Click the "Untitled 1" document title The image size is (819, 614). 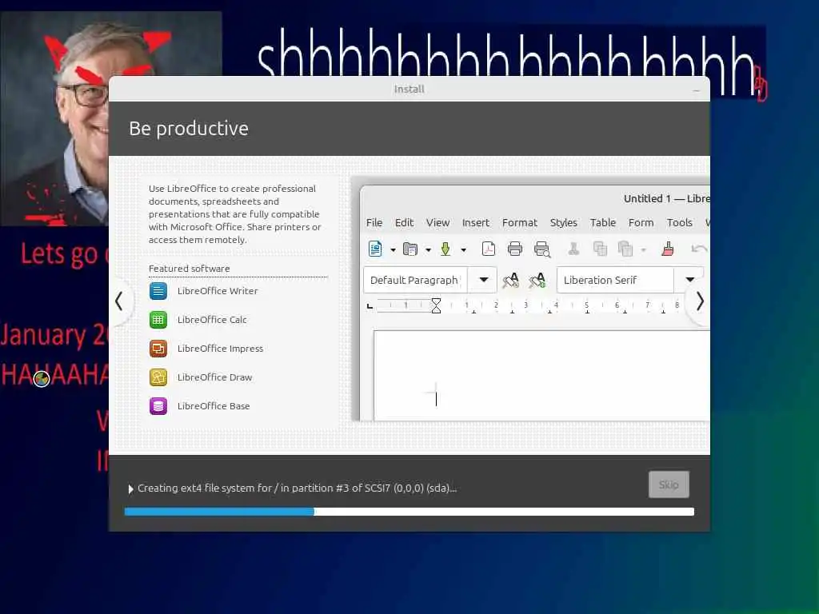[647, 198]
